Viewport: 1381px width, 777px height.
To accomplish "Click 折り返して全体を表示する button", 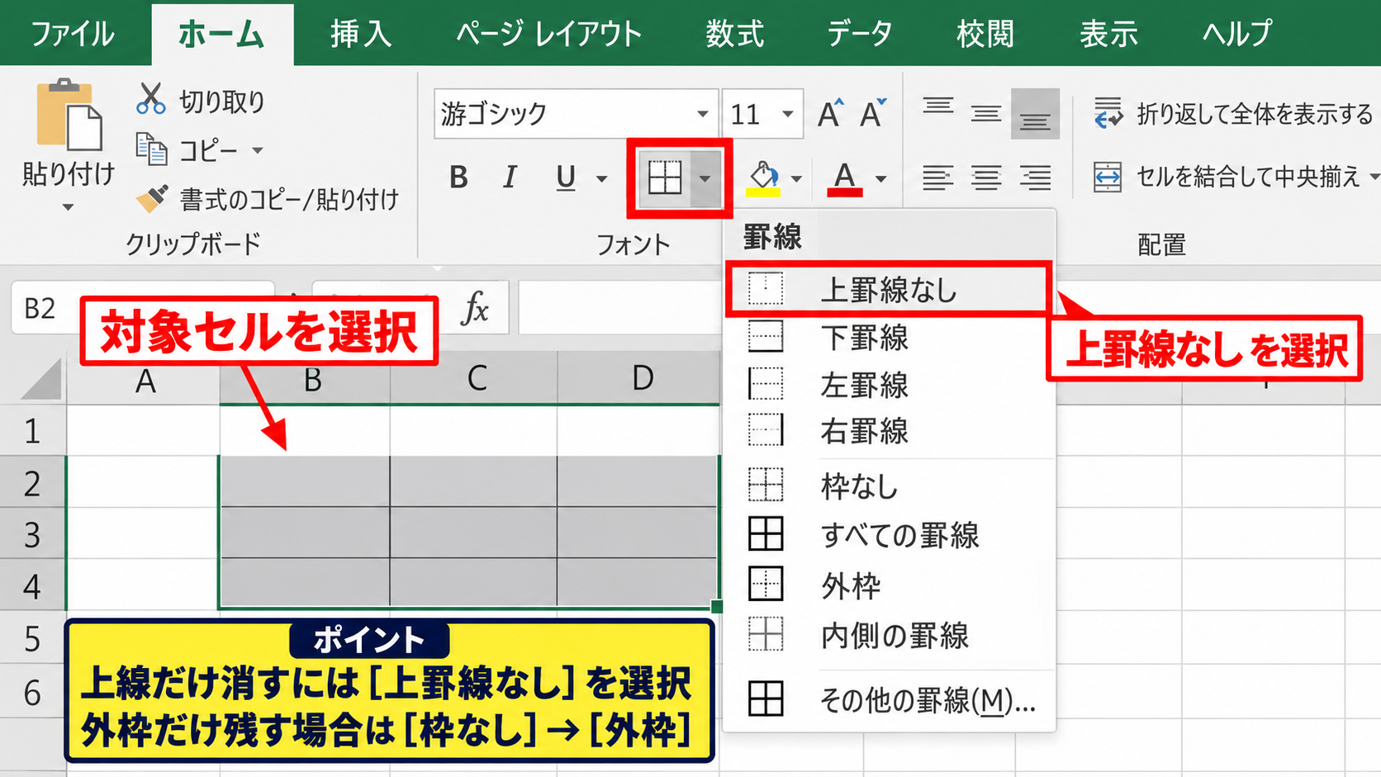I will (1232, 113).
